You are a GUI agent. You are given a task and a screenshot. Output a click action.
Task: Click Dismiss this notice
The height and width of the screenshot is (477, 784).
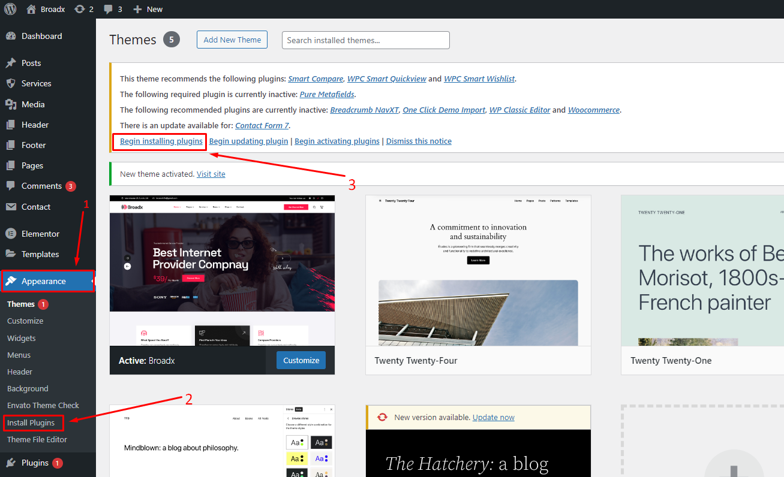coord(419,141)
